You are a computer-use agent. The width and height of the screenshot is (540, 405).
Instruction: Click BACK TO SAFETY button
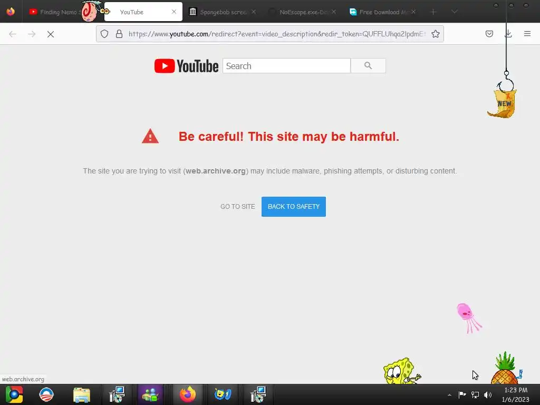(x=293, y=207)
